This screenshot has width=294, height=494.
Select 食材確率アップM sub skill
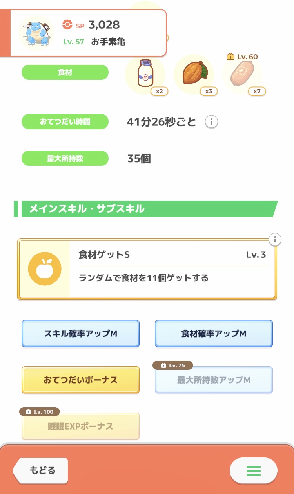click(x=214, y=334)
